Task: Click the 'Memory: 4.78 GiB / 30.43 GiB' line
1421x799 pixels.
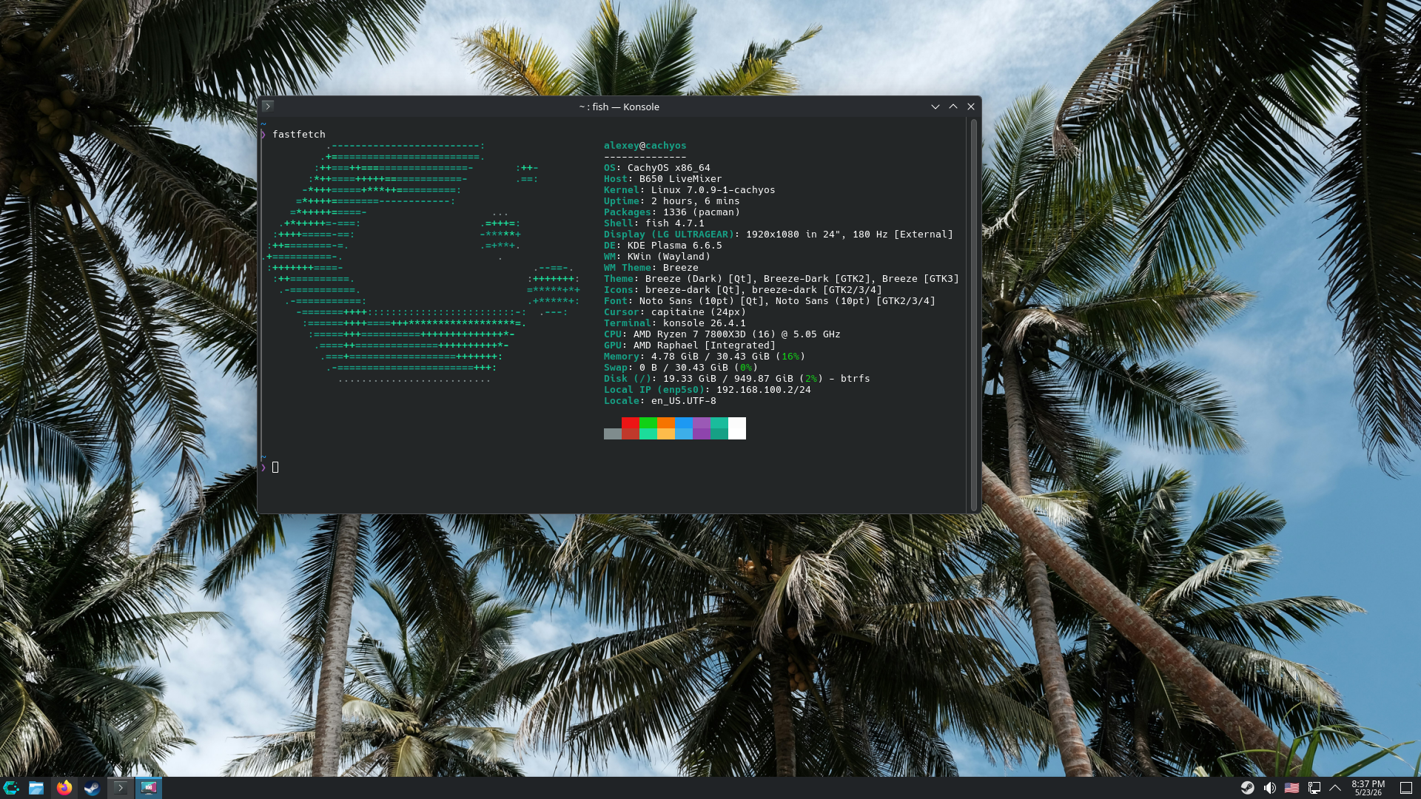Action: [x=705, y=357]
